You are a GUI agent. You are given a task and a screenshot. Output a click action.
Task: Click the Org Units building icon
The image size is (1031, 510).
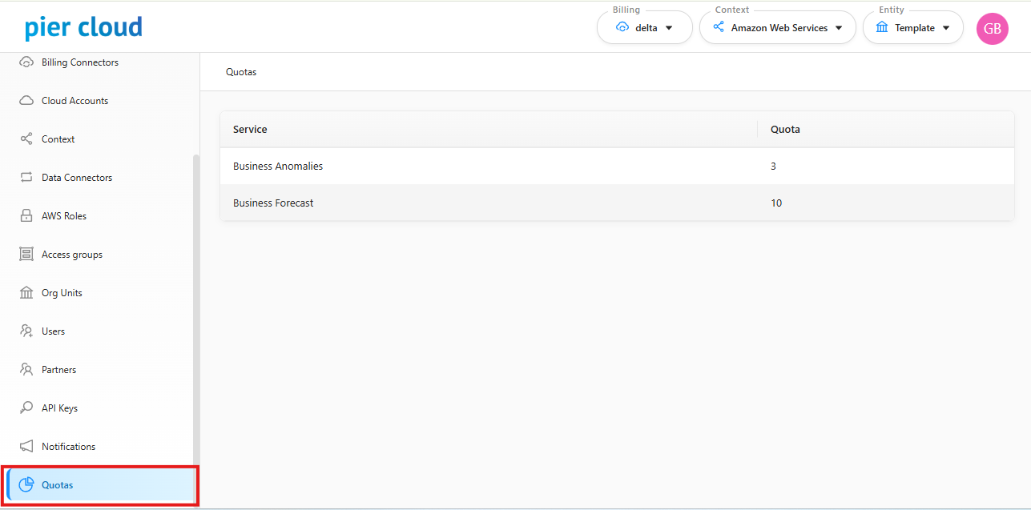(x=26, y=293)
